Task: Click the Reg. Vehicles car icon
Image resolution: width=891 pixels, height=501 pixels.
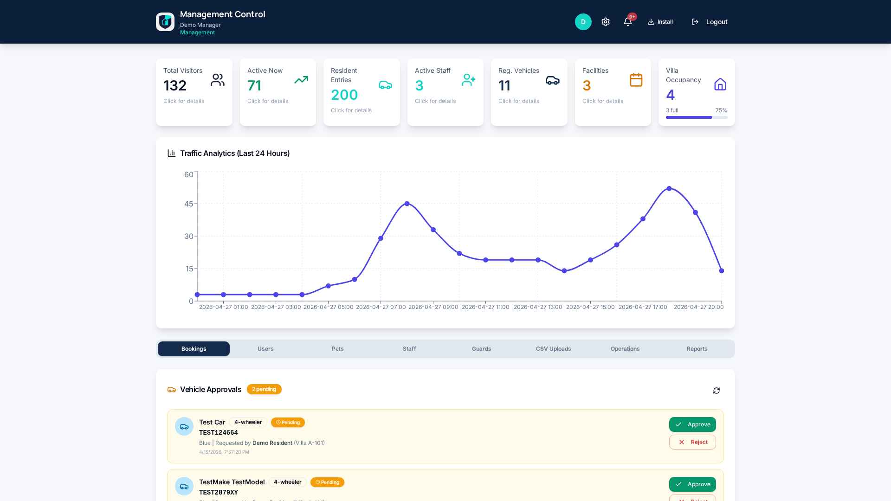Action: [x=552, y=80]
